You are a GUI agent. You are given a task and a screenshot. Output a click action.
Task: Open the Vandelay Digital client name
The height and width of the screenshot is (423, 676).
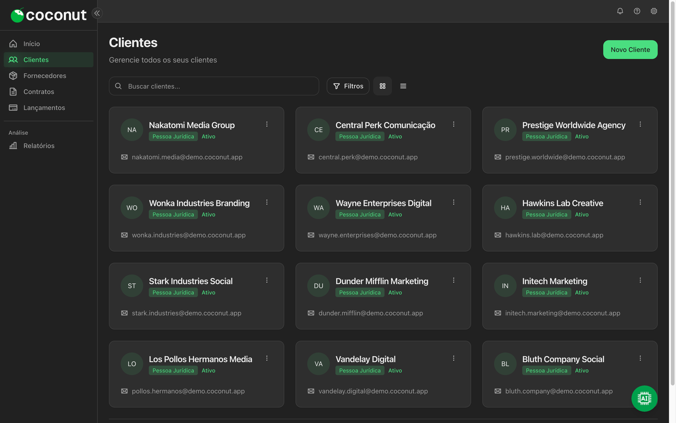(365, 359)
